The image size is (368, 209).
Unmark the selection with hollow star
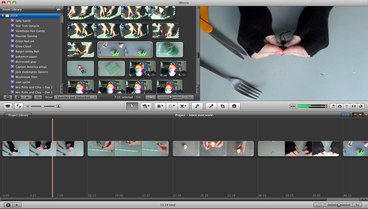point(172,106)
